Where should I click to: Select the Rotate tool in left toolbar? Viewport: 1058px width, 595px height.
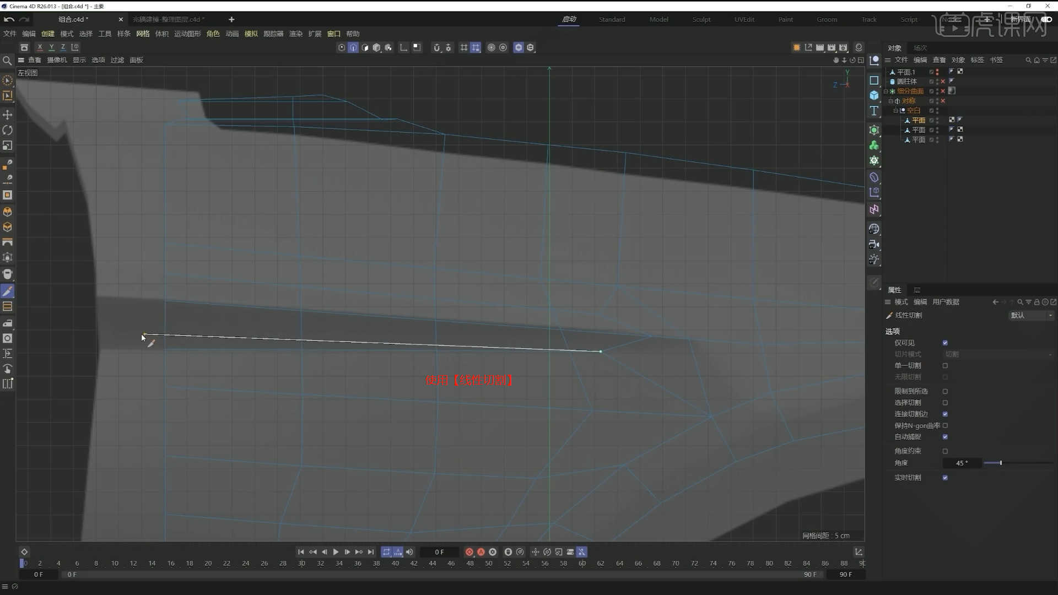pyautogui.click(x=8, y=130)
